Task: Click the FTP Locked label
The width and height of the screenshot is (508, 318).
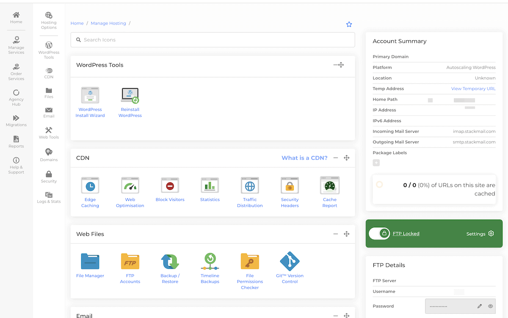Action: 406,234
